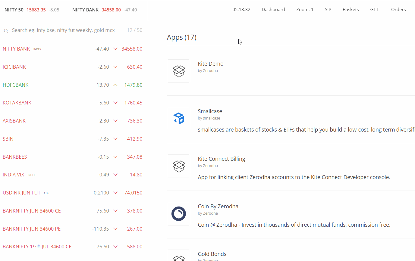This screenshot has width=415, height=261.
Task: Click SBIN change value -7.35
Action: point(103,139)
